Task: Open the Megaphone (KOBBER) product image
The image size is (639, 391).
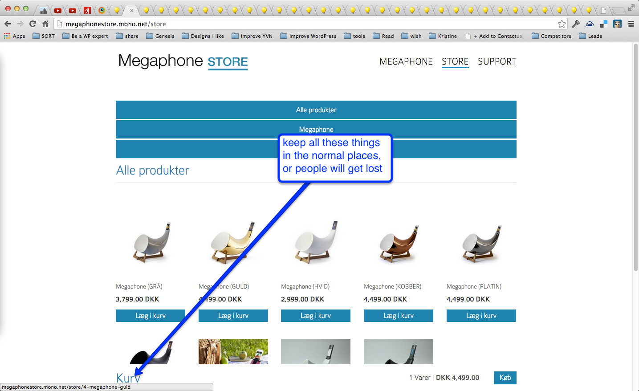Action: point(399,243)
